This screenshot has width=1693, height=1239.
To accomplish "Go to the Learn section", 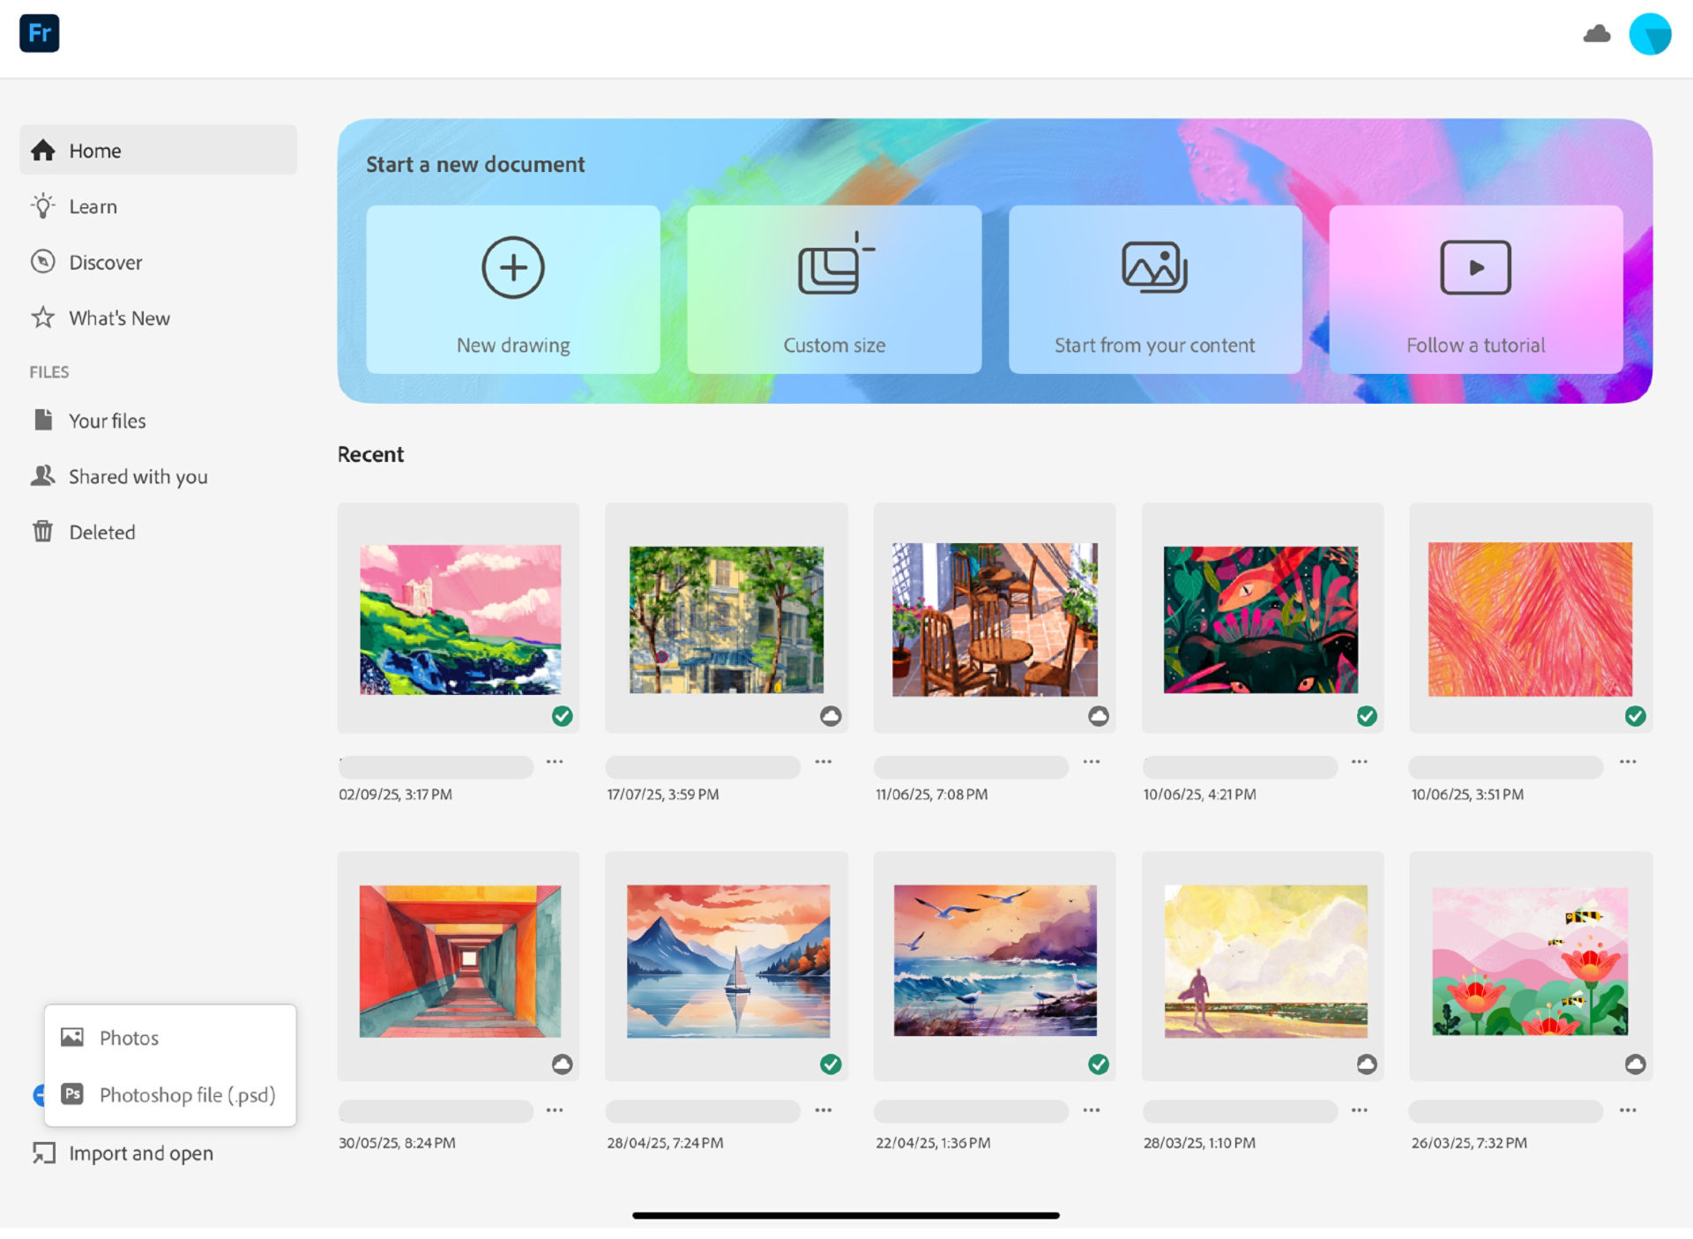I will pyautogui.click(x=93, y=206).
